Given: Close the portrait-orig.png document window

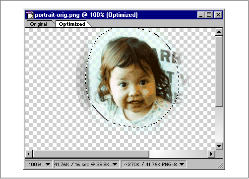Looking at the screenshot, I should 218,15.
